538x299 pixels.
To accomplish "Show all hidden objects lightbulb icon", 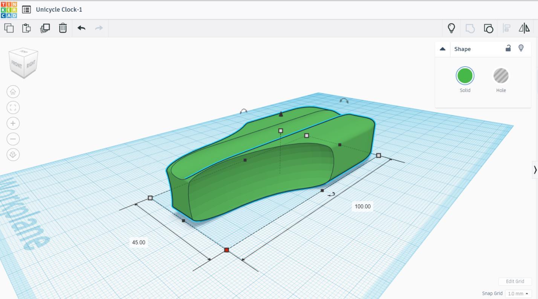I will point(451,28).
